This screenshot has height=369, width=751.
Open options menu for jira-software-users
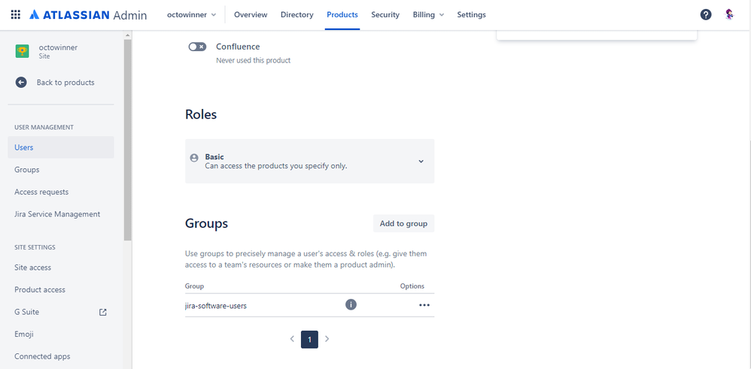(424, 305)
